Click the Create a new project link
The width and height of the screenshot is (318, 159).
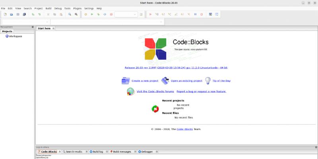click(x=145, y=81)
